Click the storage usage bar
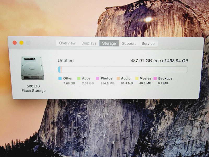The width and height of the screenshot is (209, 157). (123, 70)
